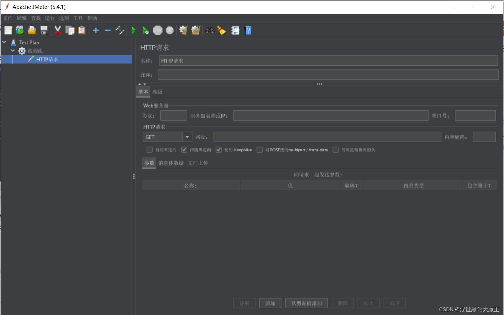Viewport: 504px width, 315px height.
Task: Open the GET method dropdown
Action: 187,137
